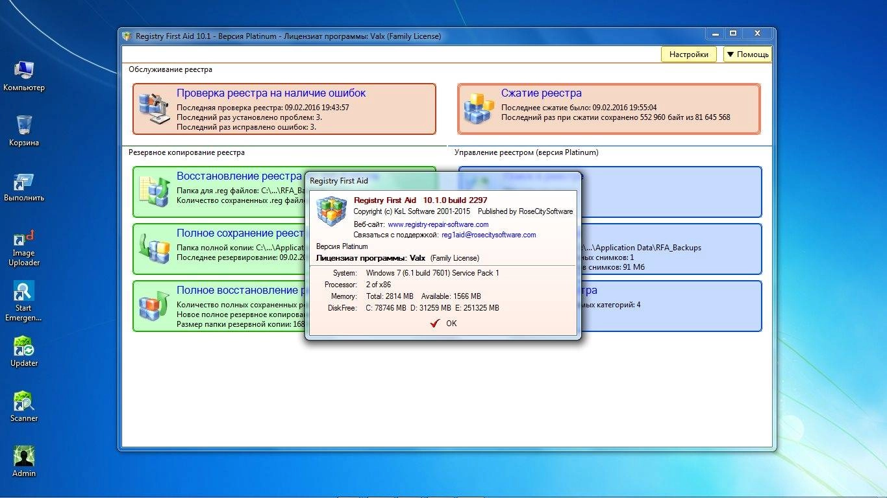Click 'Registry First Aid 10.1.0 build 2297' text
Screen dimensions: 887x498
pos(420,200)
